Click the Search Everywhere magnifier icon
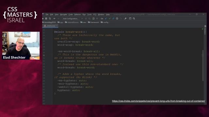 [x=134, y=19]
